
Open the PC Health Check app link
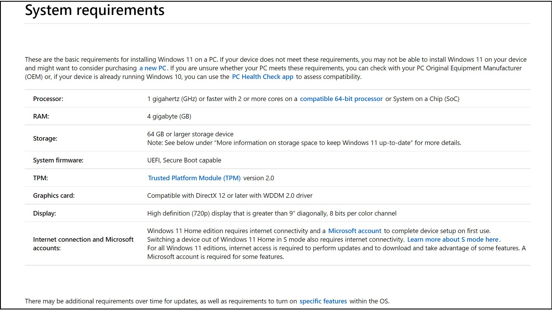(262, 77)
